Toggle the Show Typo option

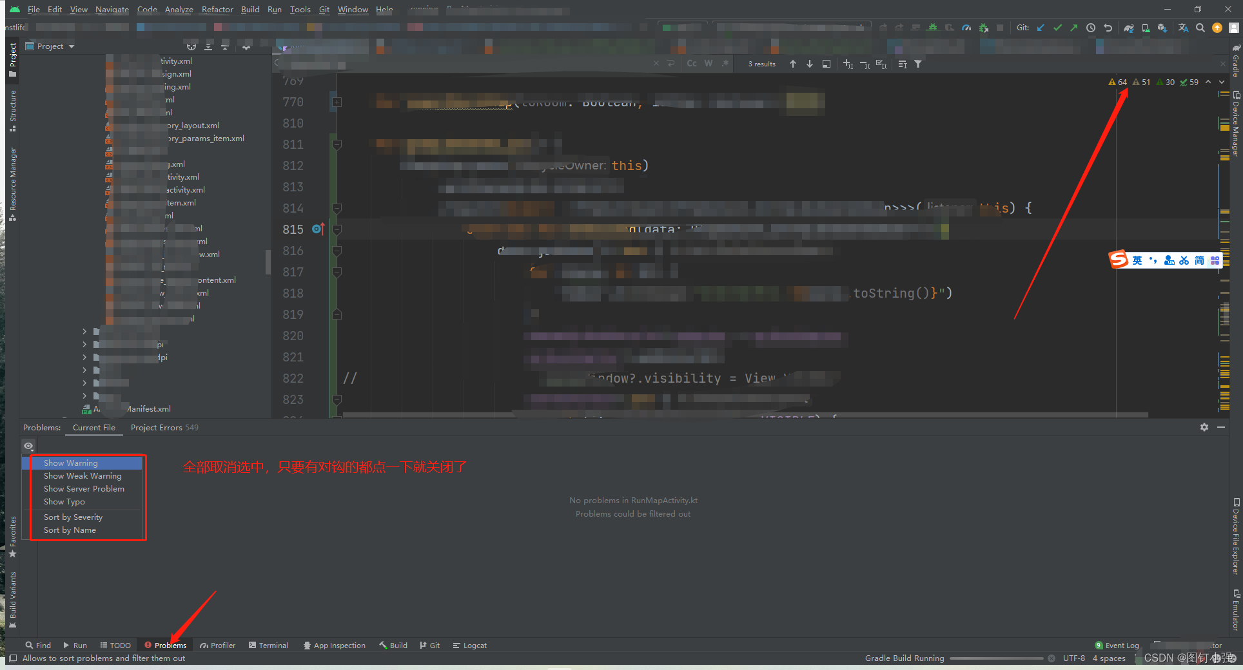pyautogui.click(x=64, y=501)
